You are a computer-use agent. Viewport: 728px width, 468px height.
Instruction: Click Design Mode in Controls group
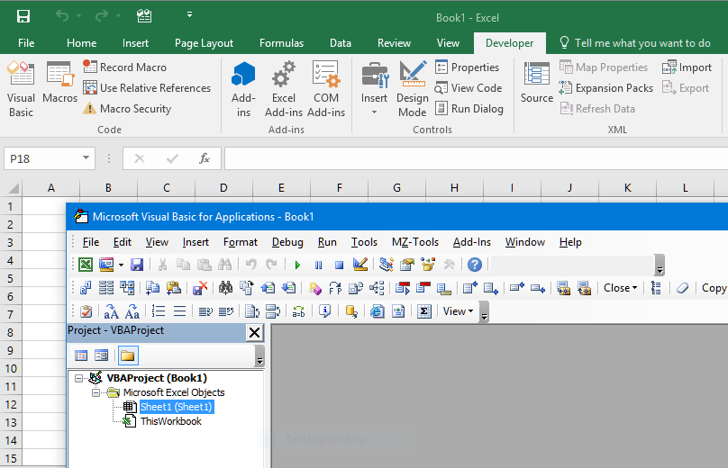click(x=412, y=89)
